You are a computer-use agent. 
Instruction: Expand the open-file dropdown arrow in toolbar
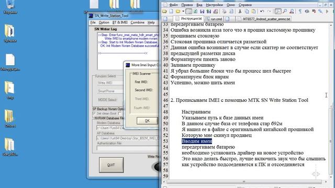tap(183, 11)
